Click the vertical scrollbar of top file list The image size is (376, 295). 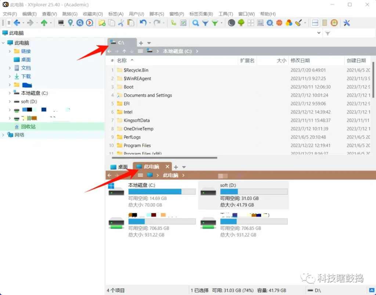point(373,79)
